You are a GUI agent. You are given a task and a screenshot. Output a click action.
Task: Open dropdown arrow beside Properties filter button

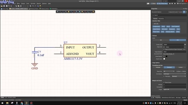186,12
